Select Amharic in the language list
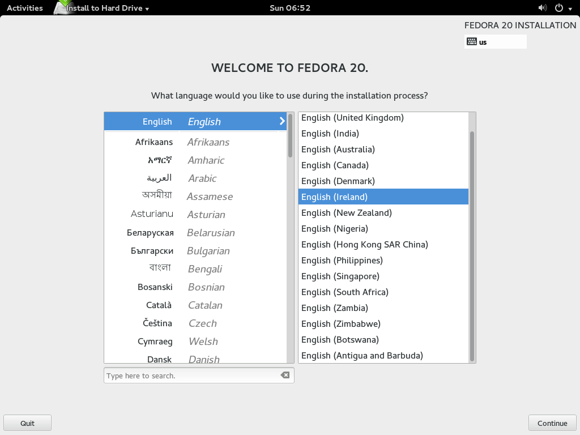This screenshot has height=435, width=580. (195, 160)
